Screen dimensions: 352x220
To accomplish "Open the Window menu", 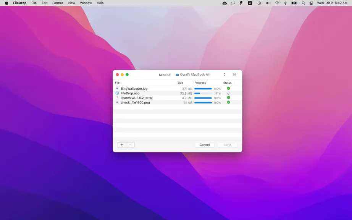I will (x=86, y=3).
